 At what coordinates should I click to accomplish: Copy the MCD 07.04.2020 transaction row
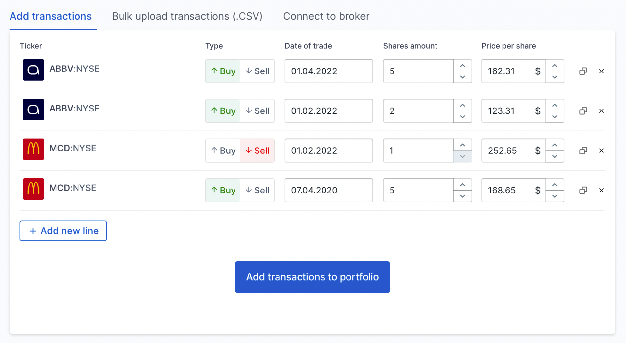pyautogui.click(x=583, y=190)
